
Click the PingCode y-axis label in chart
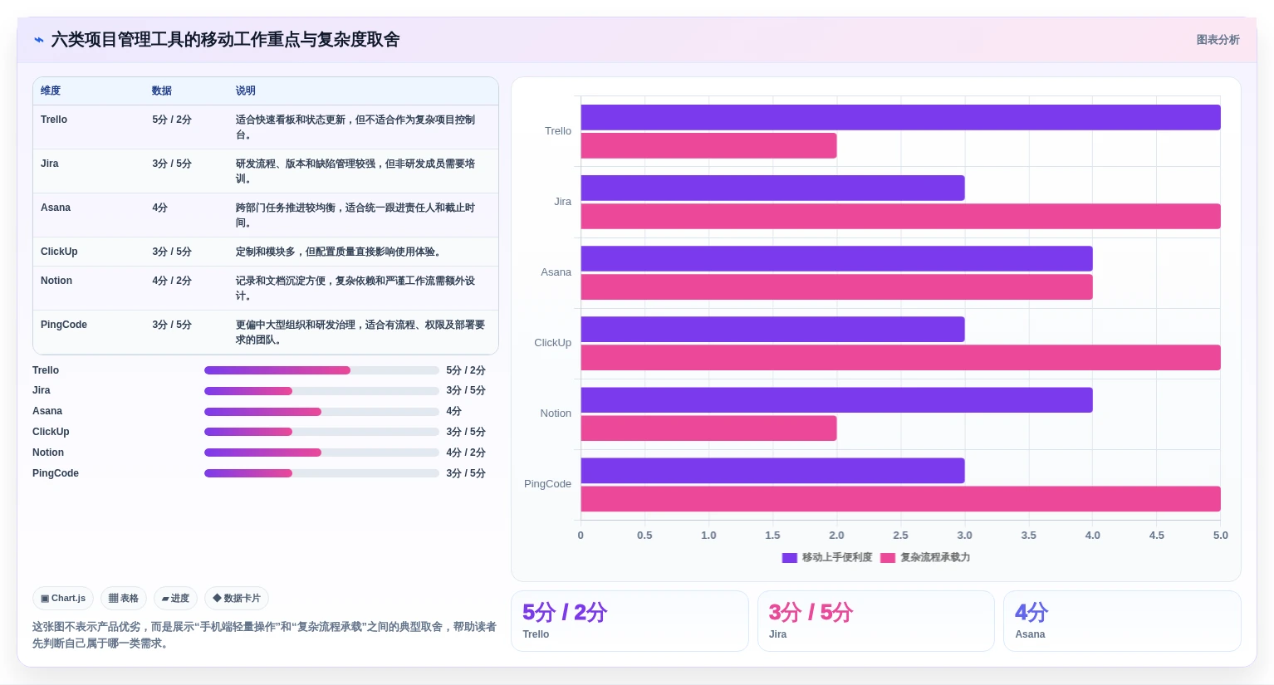[x=547, y=484]
